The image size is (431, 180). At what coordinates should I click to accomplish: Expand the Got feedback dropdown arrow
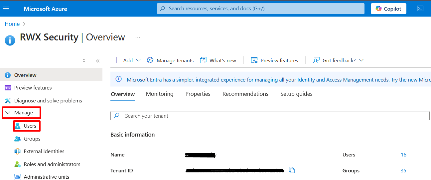361,60
